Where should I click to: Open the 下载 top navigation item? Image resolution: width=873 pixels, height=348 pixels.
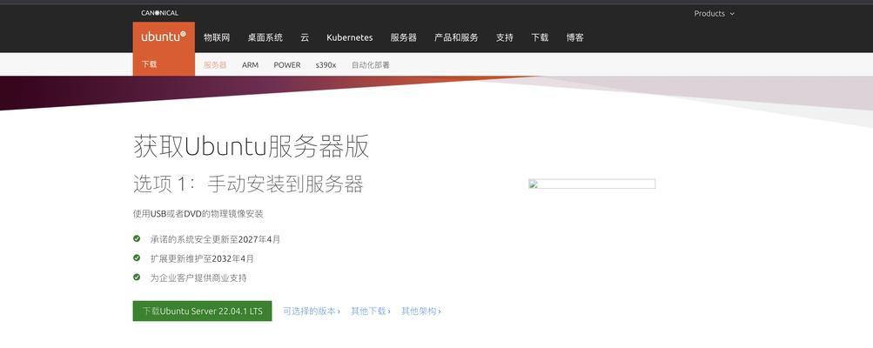tap(540, 37)
